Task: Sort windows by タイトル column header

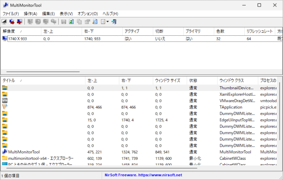Action: coord(43,80)
